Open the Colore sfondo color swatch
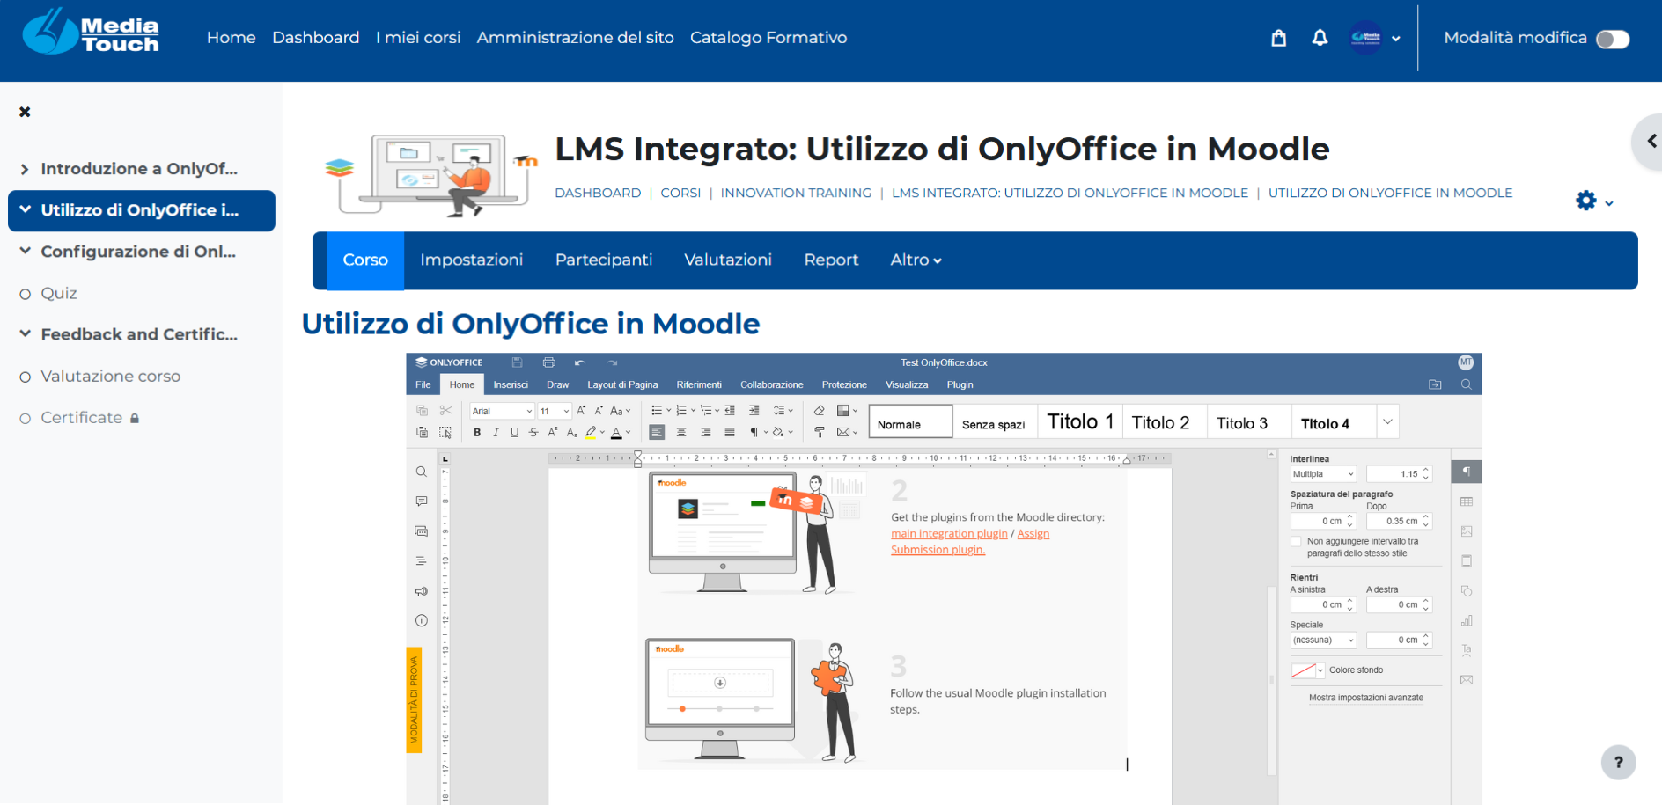 (x=1307, y=670)
